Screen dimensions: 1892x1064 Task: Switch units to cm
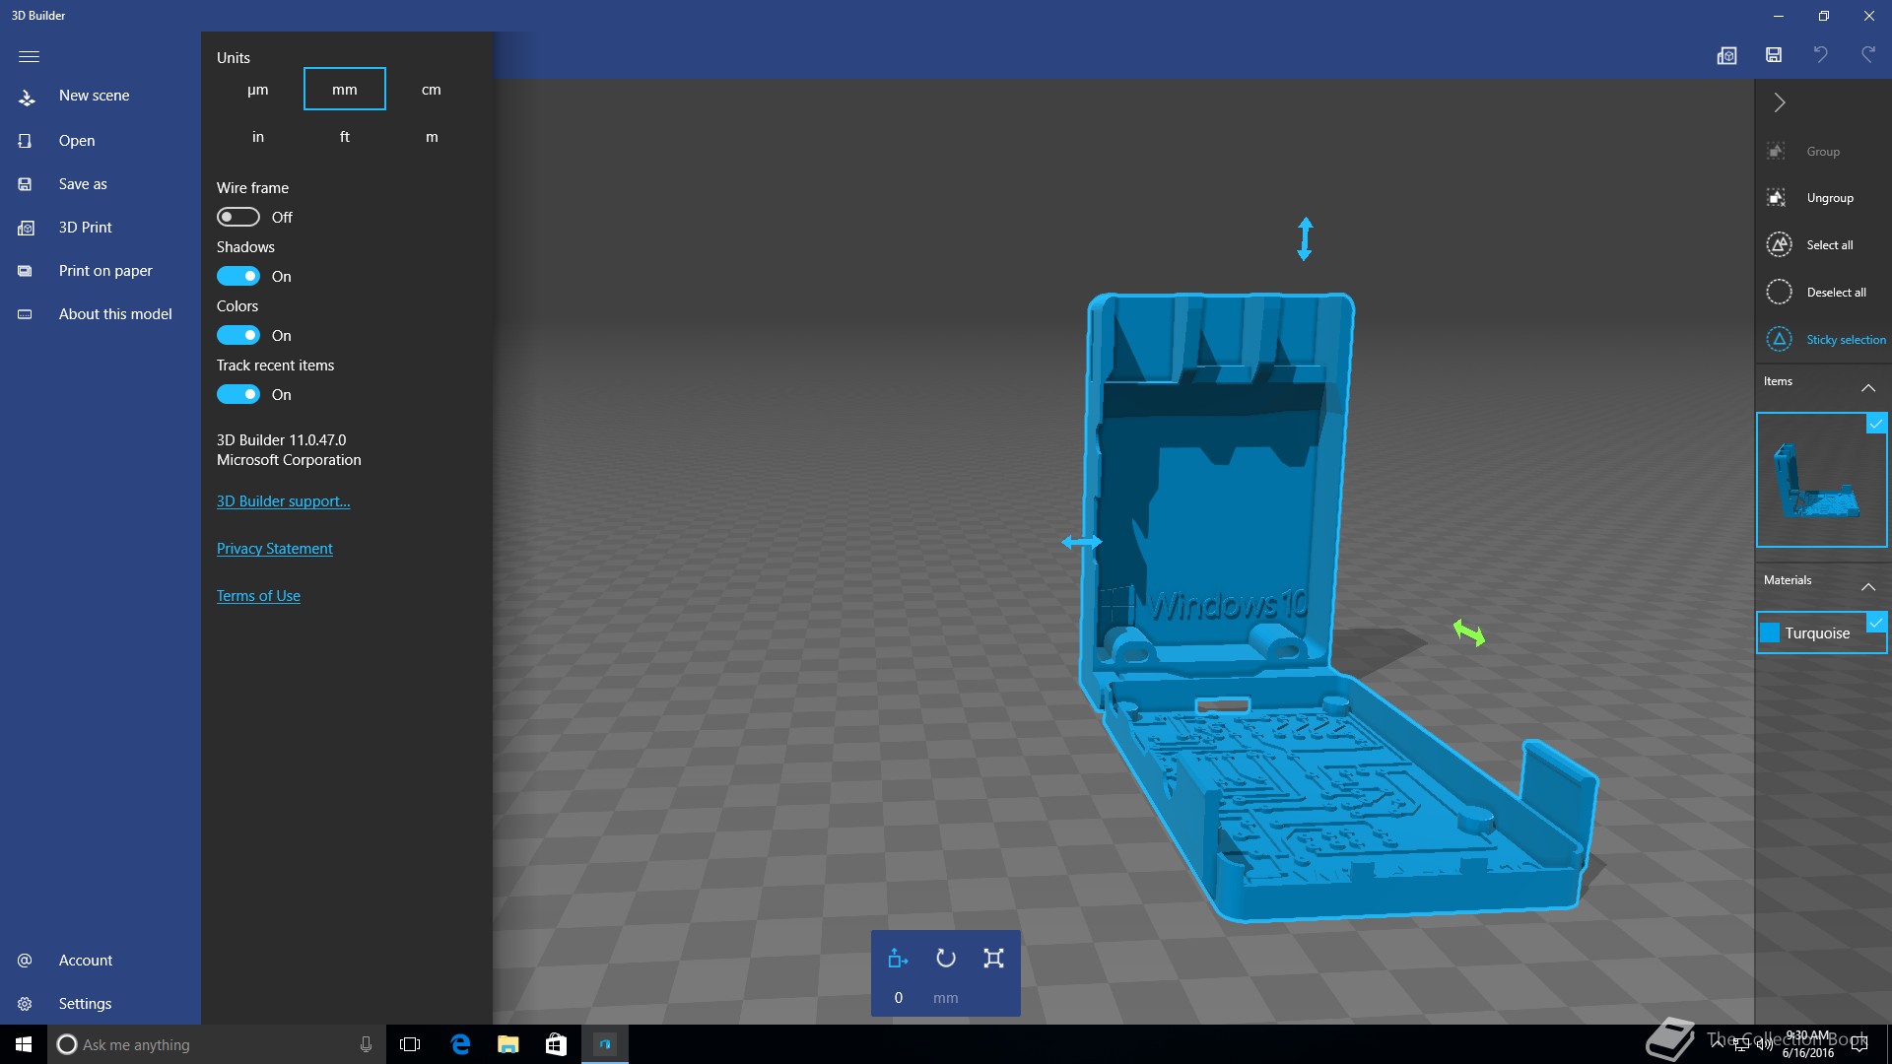click(x=432, y=90)
